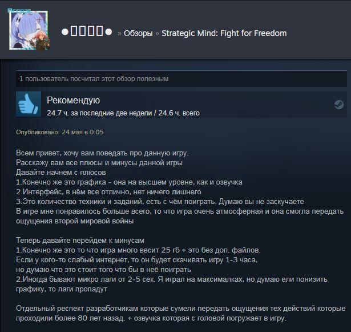Click the point '1.Конечно же это графика'
This screenshot has width=351, height=332.
tap(129, 182)
